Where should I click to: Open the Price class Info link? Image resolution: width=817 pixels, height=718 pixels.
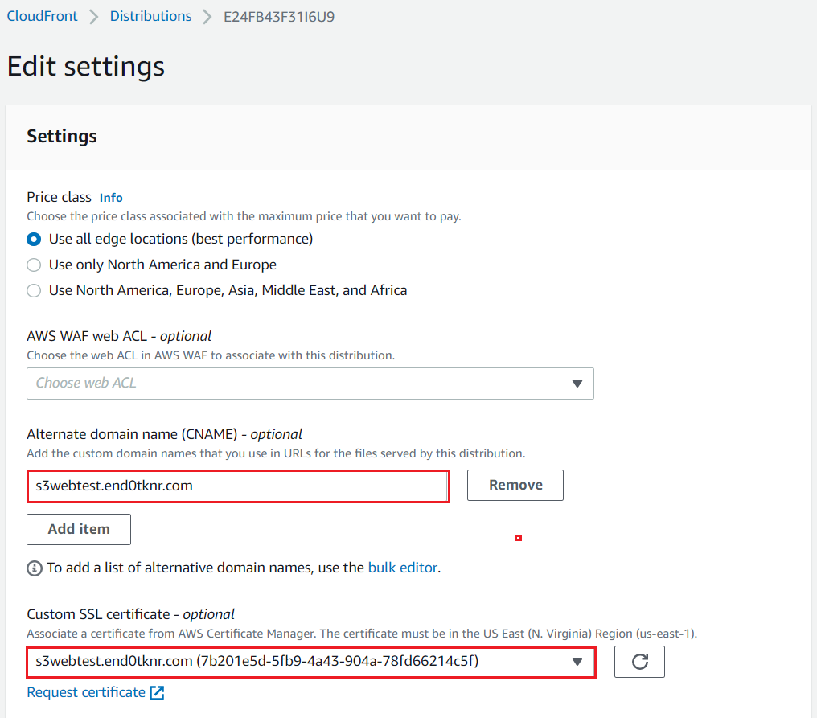pos(111,197)
